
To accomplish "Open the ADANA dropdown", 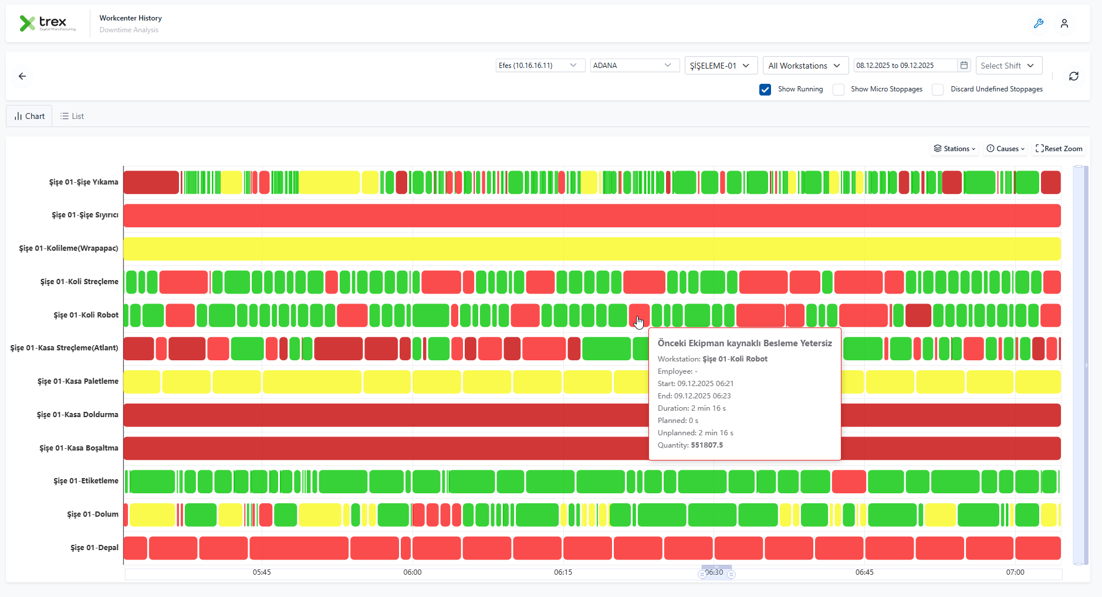I will point(635,65).
